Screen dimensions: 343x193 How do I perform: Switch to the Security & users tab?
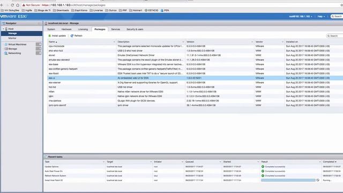click(x=135, y=29)
